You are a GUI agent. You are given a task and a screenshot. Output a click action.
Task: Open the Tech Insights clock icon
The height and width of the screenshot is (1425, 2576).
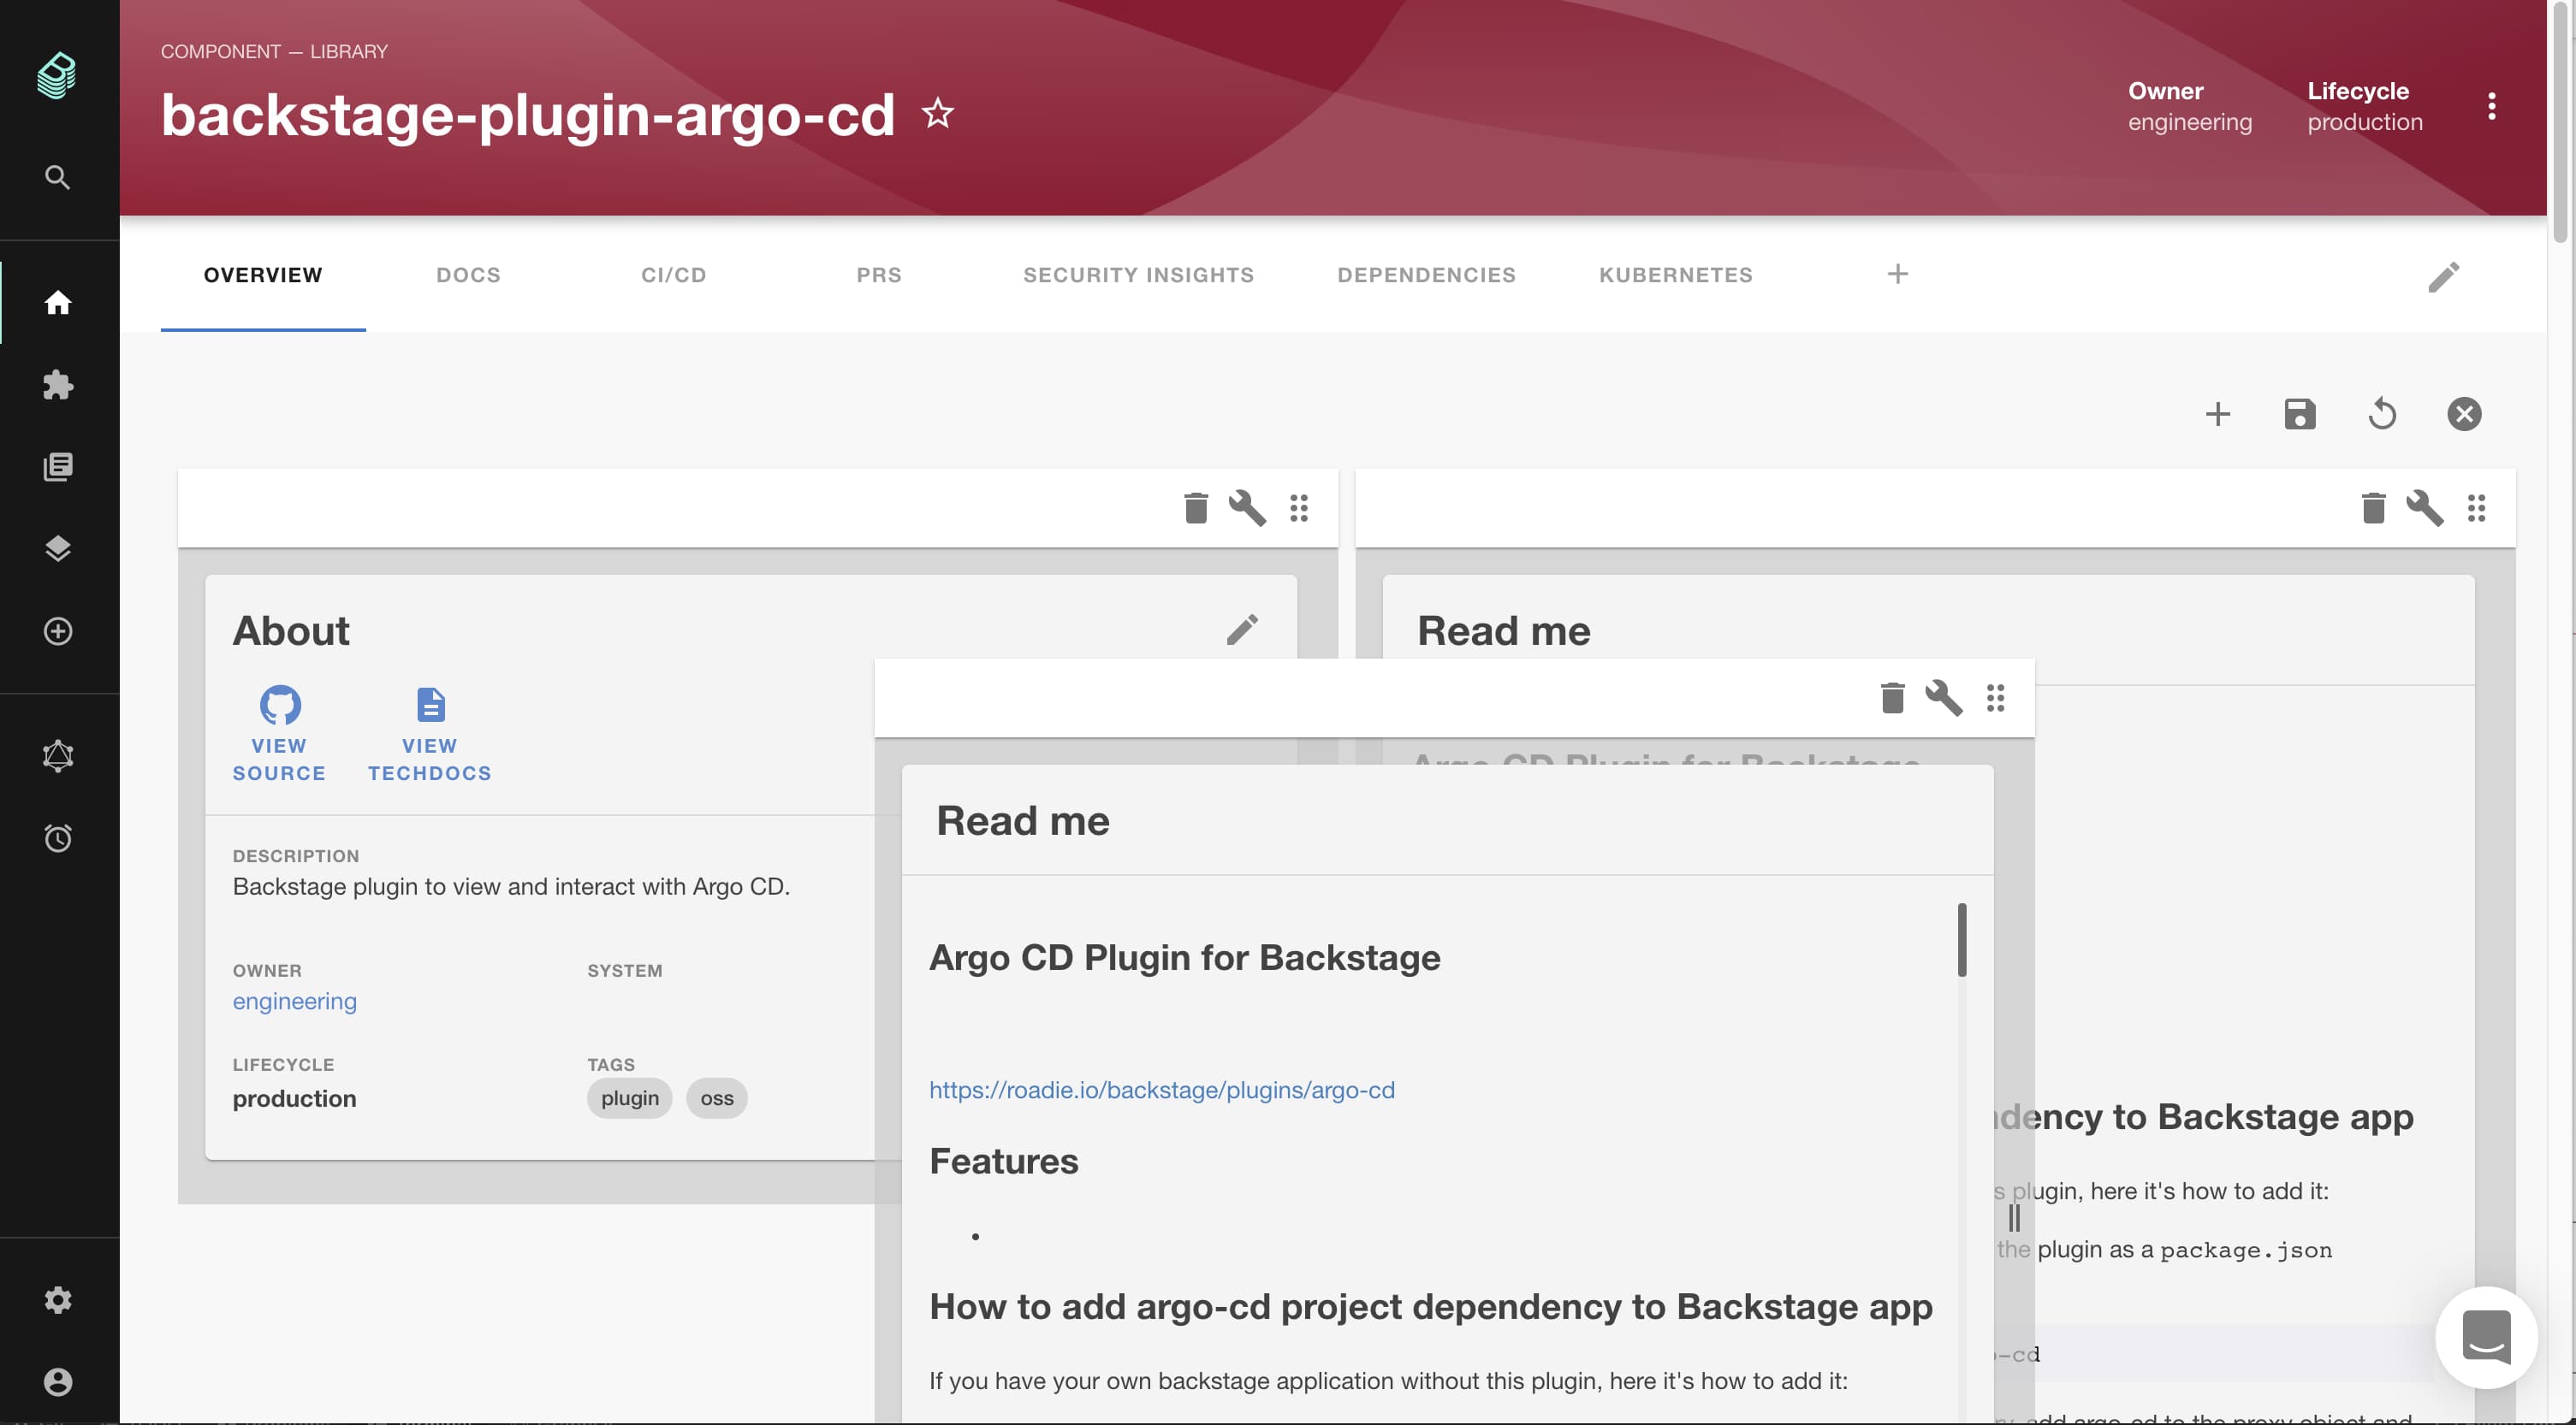tap(58, 837)
